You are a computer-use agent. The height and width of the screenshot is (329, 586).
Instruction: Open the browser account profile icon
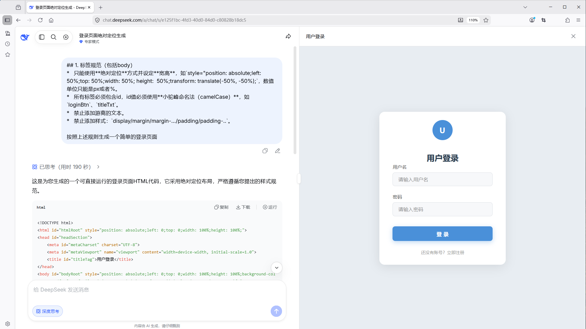(532, 20)
